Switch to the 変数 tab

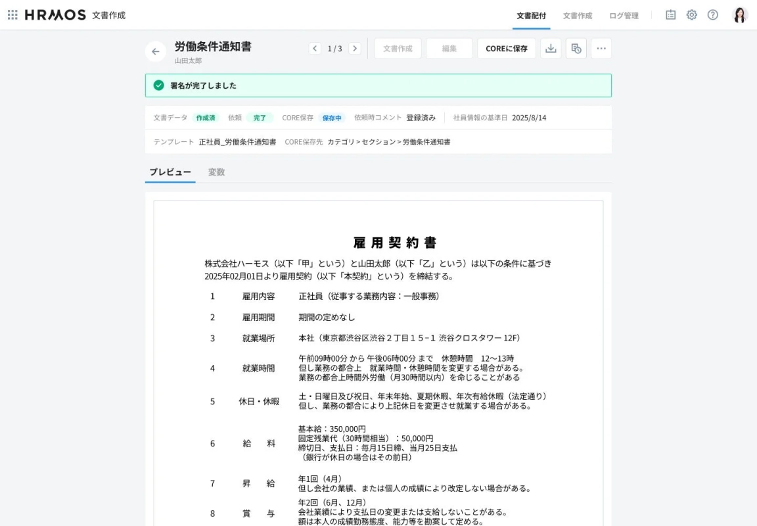(x=217, y=172)
